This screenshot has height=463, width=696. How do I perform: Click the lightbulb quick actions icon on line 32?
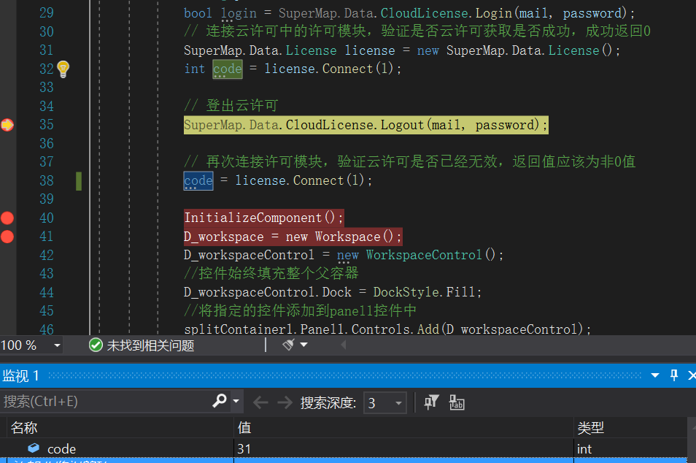tap(63, 69)
